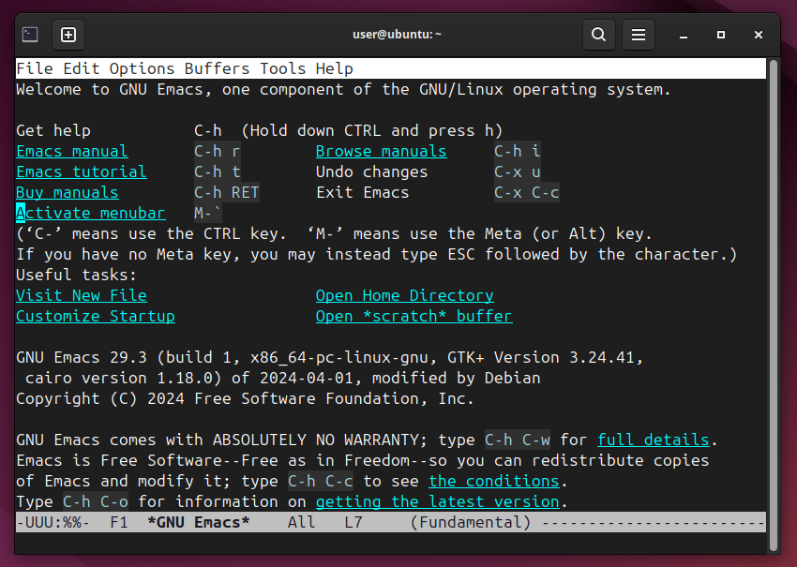
Task: Click the conditions link
Action: tap(493, 481)
